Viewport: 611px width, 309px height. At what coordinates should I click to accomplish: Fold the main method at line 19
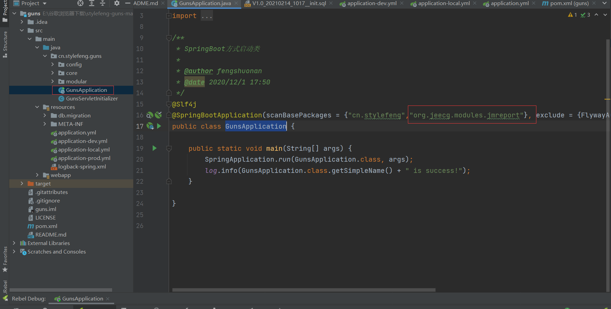(x=169, y=148)
